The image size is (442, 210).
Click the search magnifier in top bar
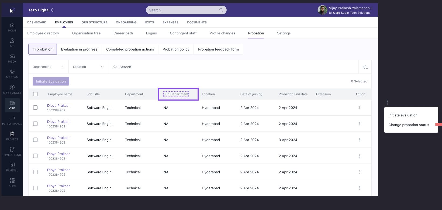tap(221, 10)
